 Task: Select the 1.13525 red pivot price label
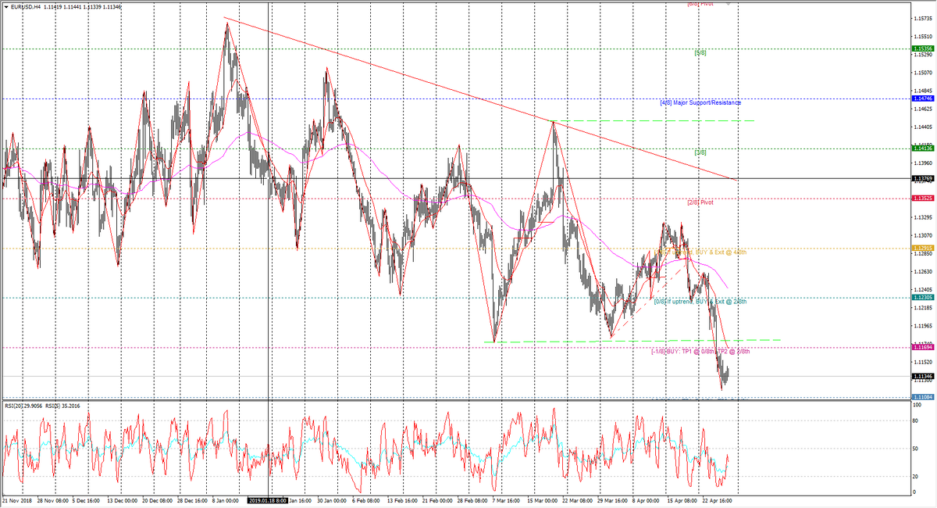(x=922, y=199)
